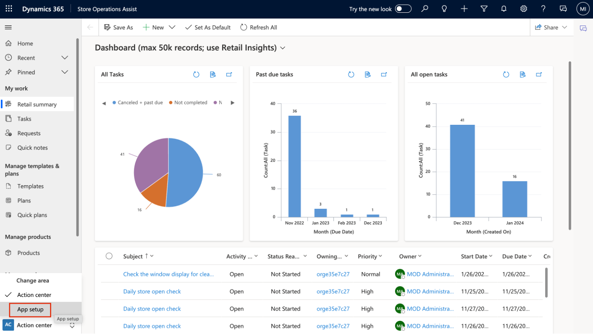View records for Past due tasks chart

pyautogui.click(x=368, y=75)
